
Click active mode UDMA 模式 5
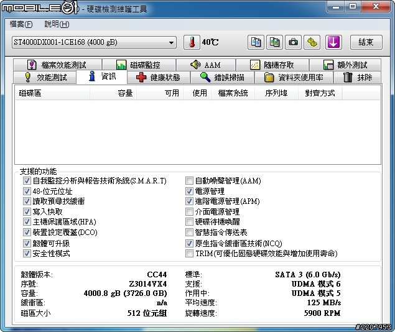pos(316,293)
